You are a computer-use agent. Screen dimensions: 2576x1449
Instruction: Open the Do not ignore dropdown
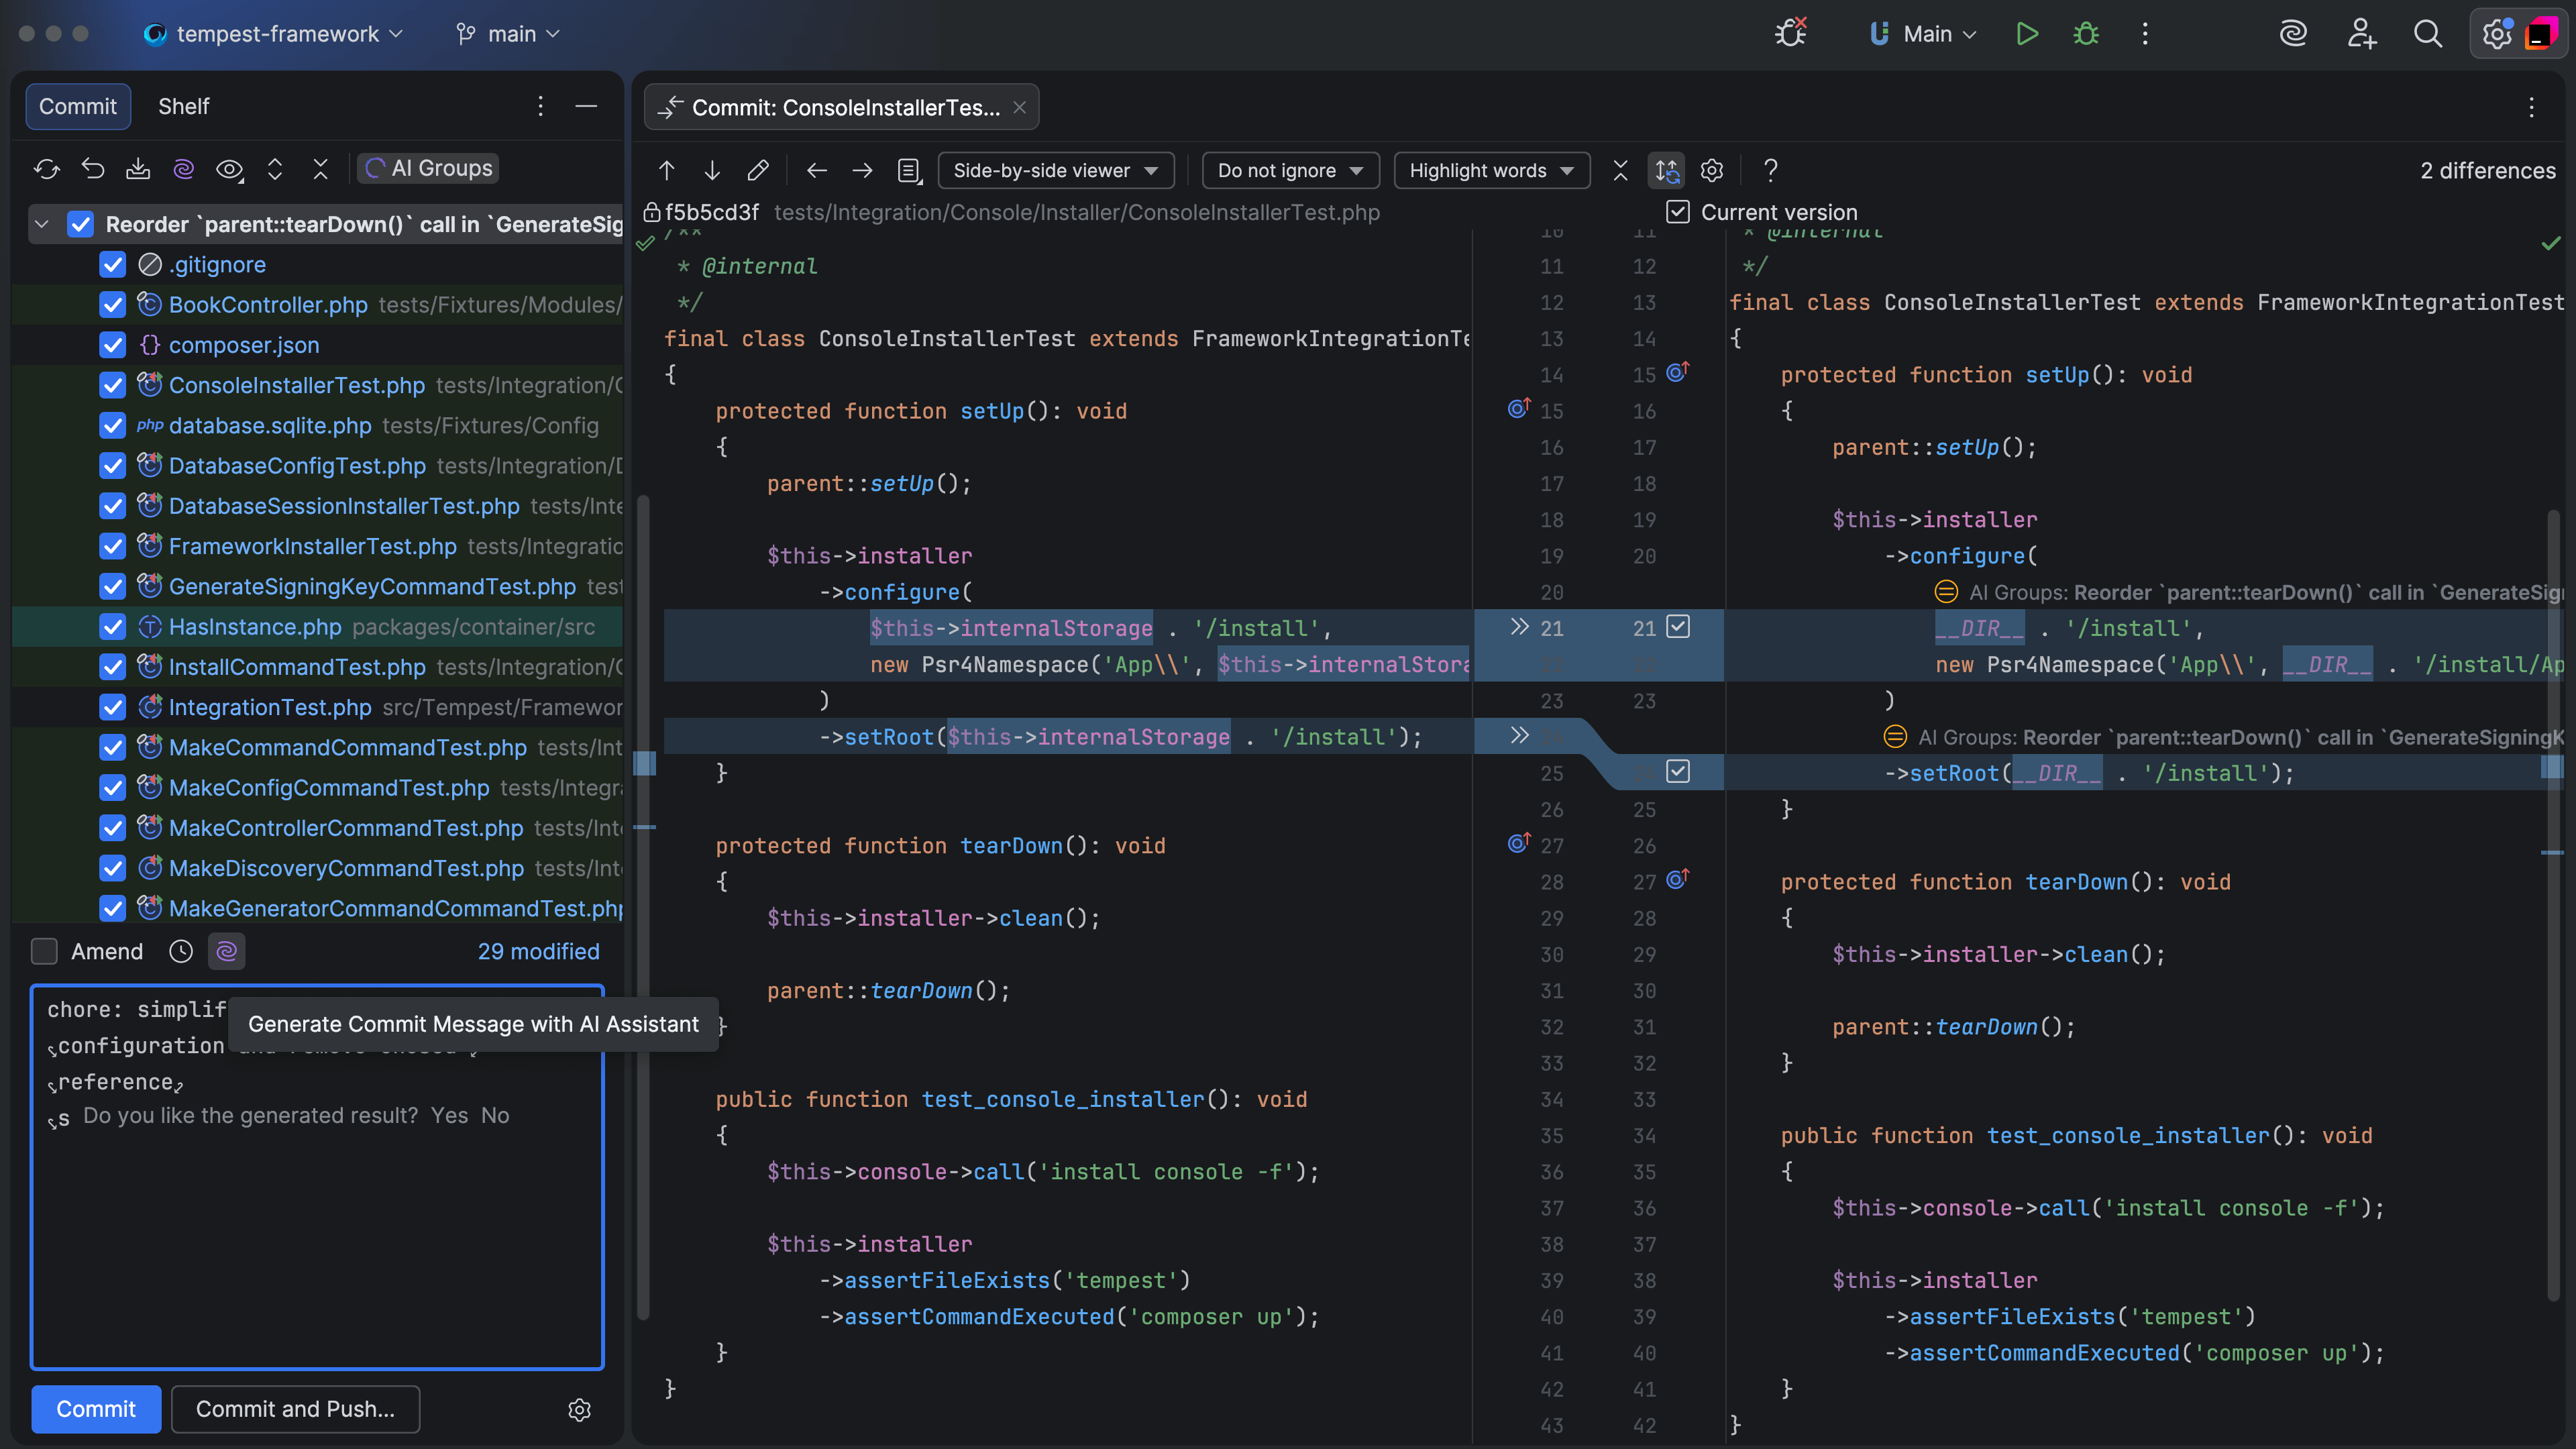pos(1290,170)
